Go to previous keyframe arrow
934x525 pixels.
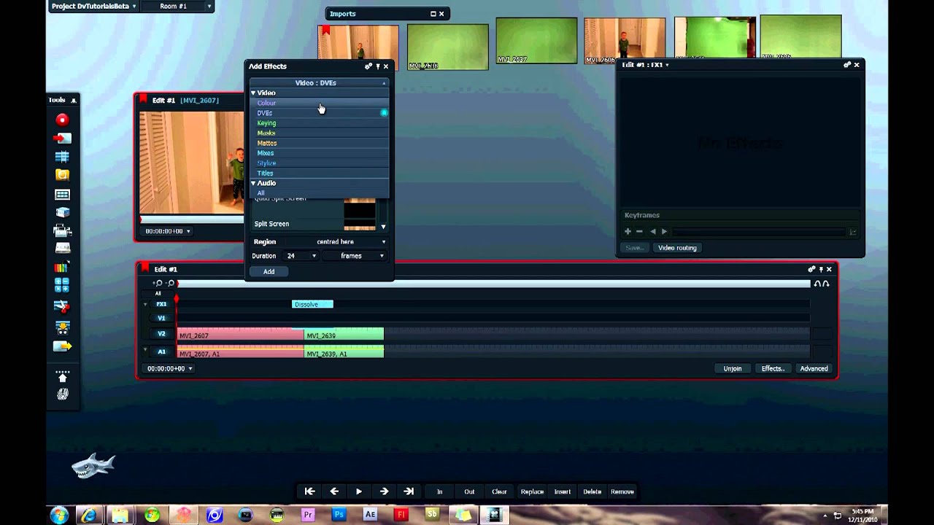click(x=652, y=231)
